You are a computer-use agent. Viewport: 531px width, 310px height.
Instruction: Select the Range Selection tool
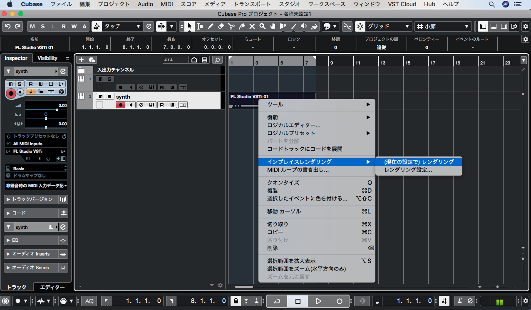pyautogui.click(x=200, y=26)
